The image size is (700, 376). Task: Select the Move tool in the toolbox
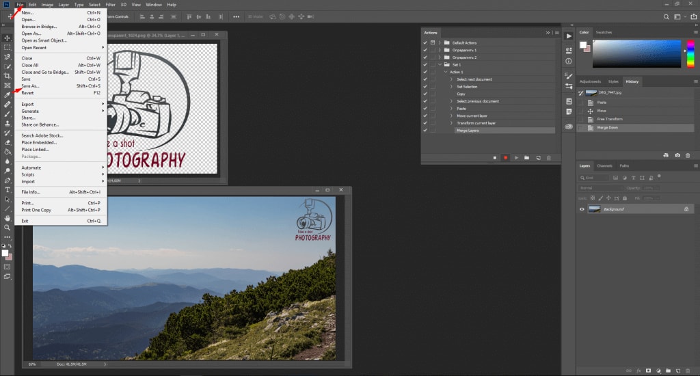click(x=7, y=38)
